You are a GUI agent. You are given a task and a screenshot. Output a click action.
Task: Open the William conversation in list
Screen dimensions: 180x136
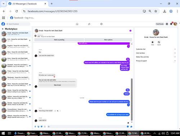[x=16, y=97]
